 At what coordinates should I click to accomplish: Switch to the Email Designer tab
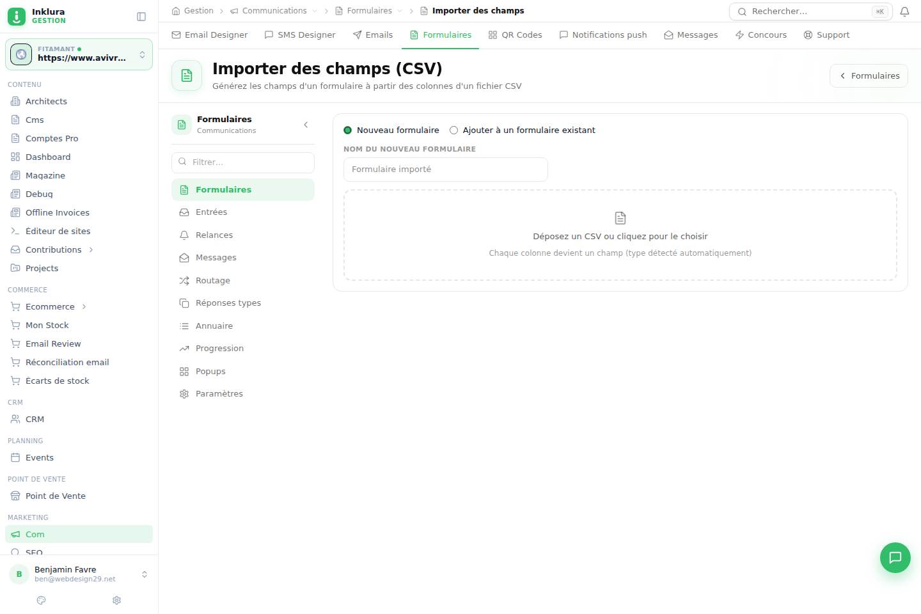point(210,35)
